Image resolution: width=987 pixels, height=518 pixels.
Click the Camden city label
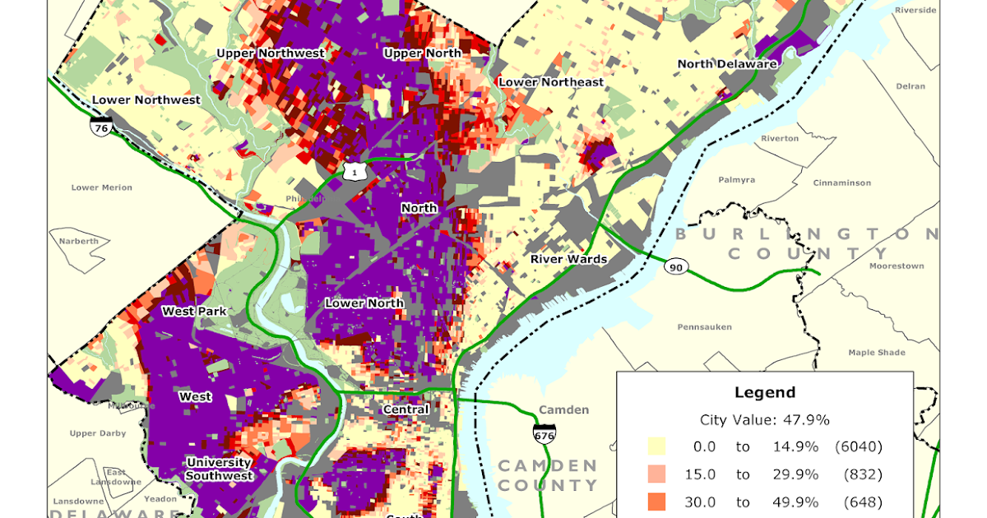(x=563, y=409)
